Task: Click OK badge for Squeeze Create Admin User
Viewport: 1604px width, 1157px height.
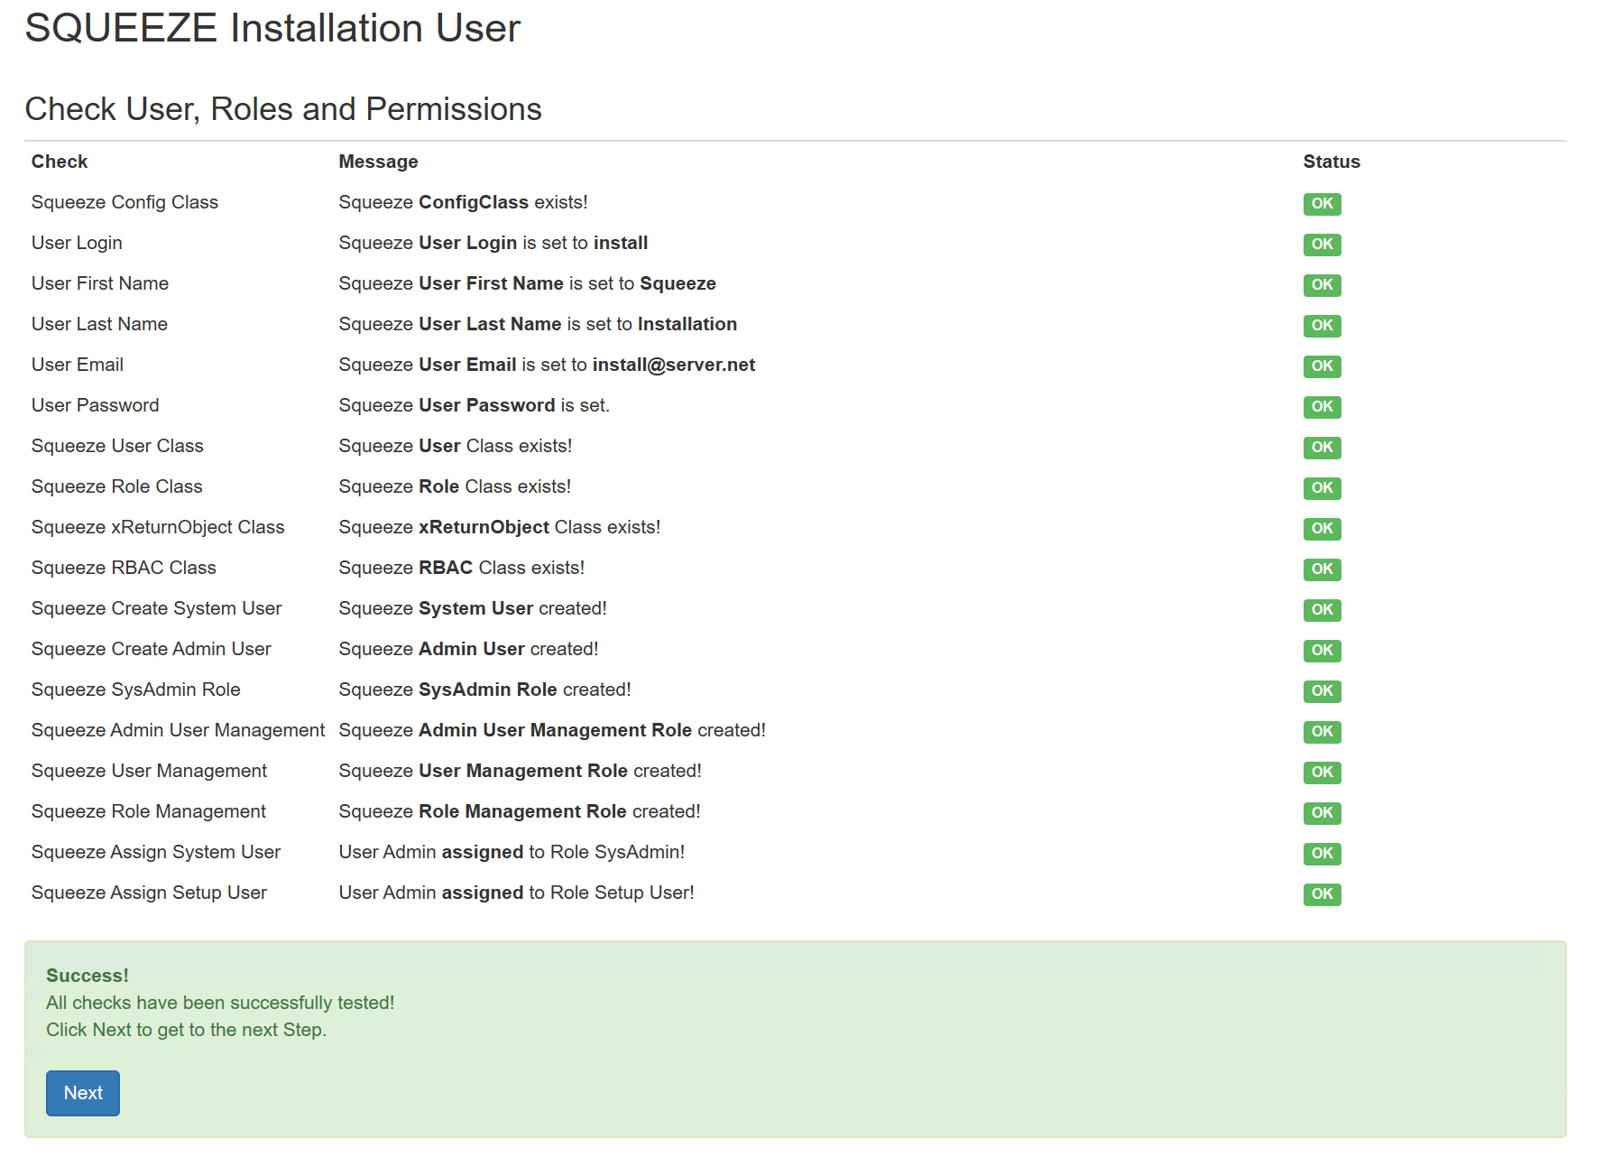Action: coord(1322,651)
